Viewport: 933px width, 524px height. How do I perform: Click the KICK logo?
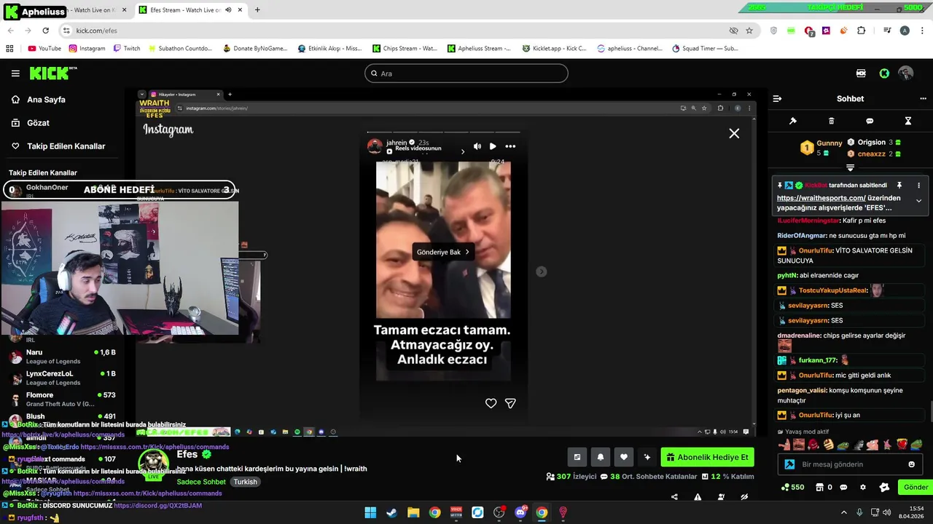click(52, 74)
